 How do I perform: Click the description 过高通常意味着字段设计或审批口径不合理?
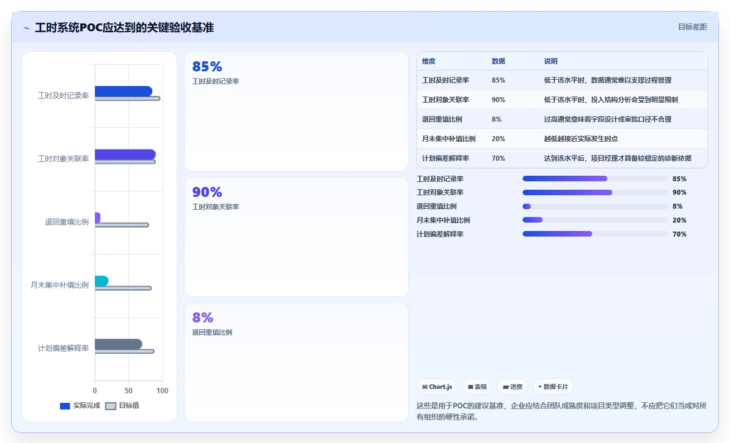coord(608,119)
